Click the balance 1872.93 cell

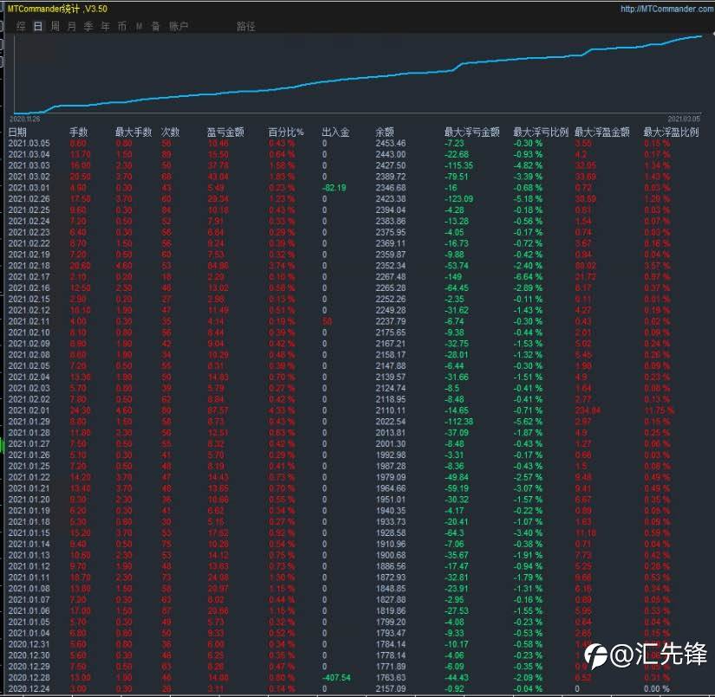tap(390, 578)
